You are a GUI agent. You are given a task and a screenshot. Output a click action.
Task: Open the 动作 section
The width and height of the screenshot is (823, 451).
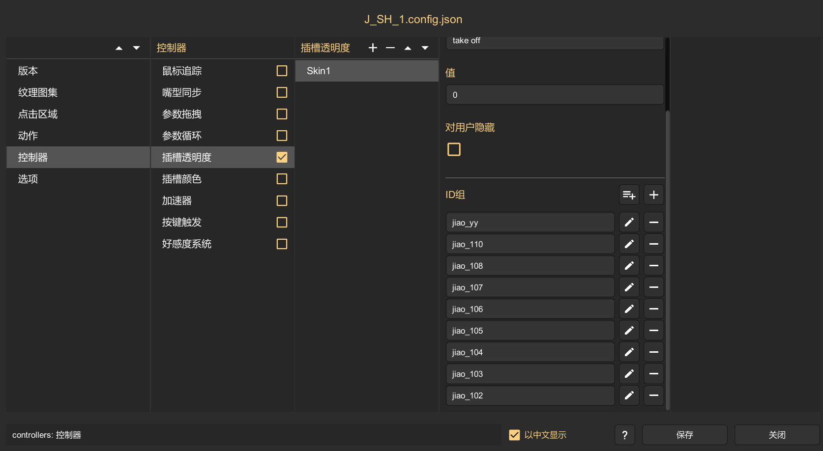point(78,136)
